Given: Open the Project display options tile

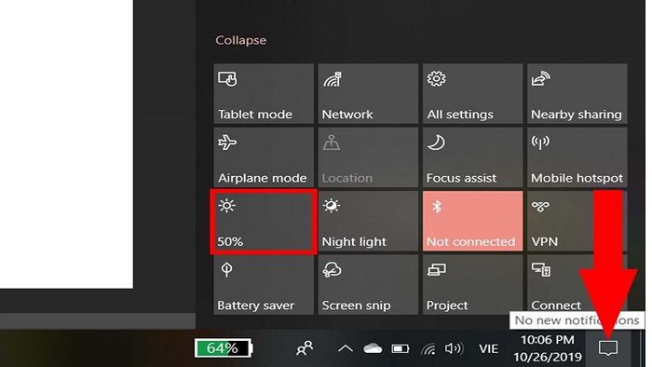Looking at the screenshot, I should point(473,284).
